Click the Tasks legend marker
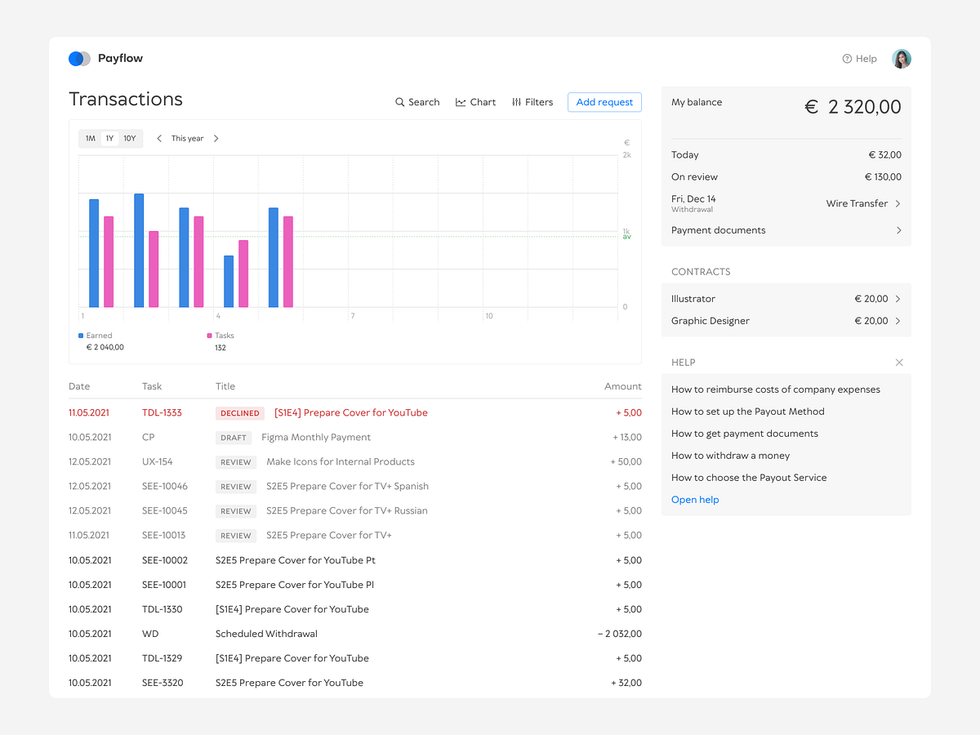 208,335
